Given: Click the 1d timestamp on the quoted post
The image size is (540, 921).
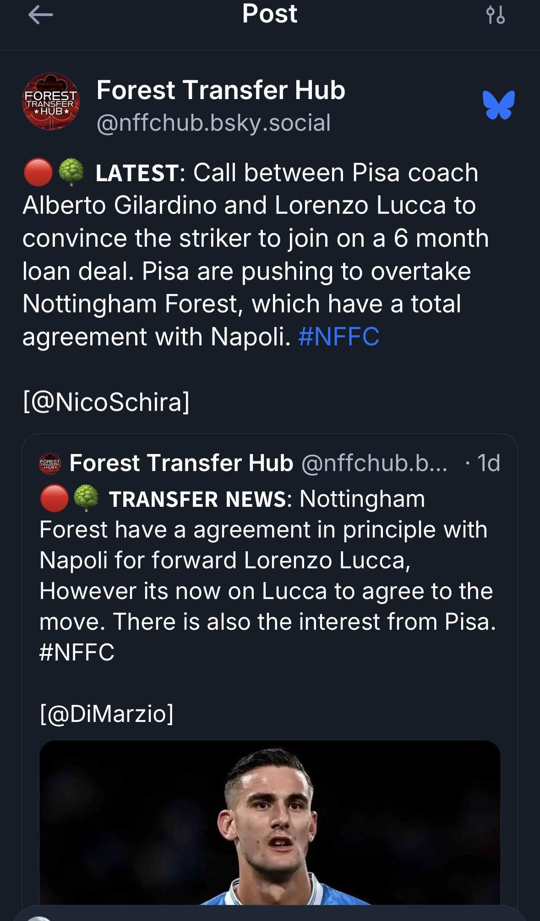Looking at the screenshot, I should pos(488,463).
